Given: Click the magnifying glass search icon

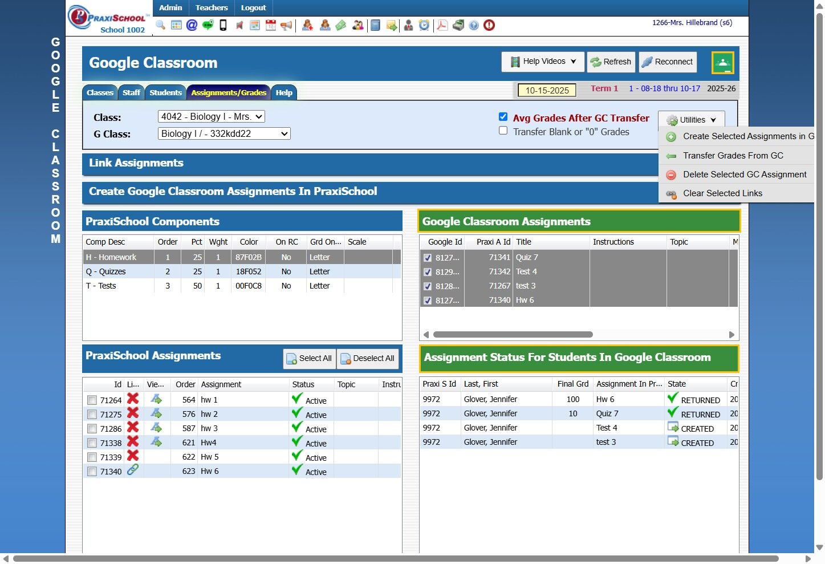Looking at the screenshot, I should click(160, 25).
